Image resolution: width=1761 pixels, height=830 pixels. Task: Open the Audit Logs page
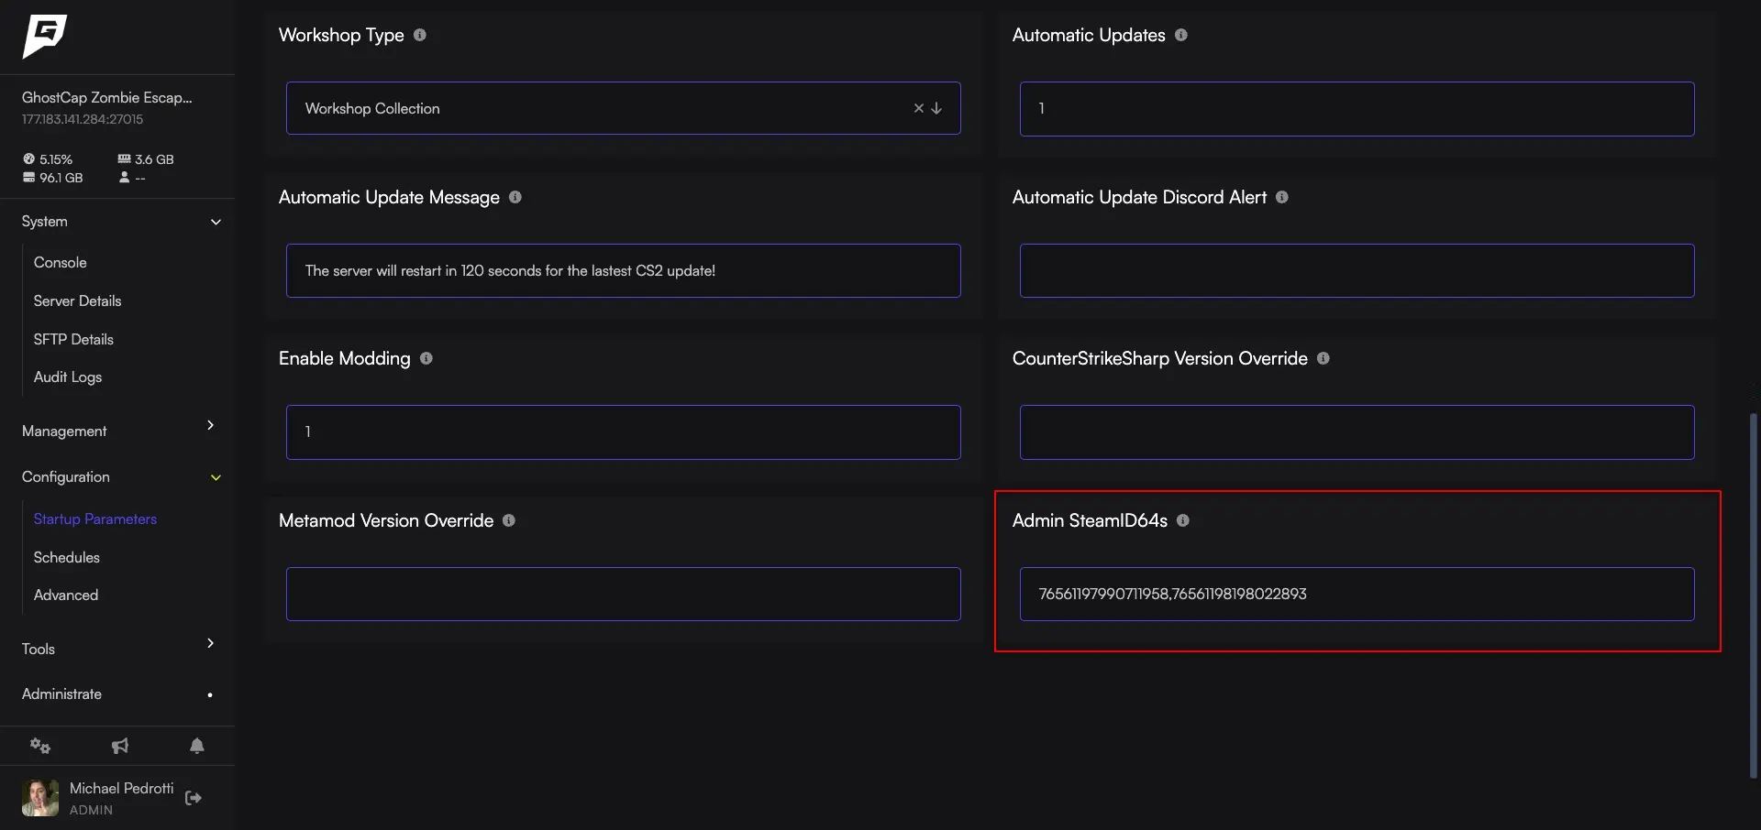[67, 377]
